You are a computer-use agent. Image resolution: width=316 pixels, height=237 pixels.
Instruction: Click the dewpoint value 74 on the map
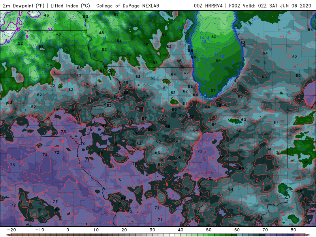click(45, 154)
